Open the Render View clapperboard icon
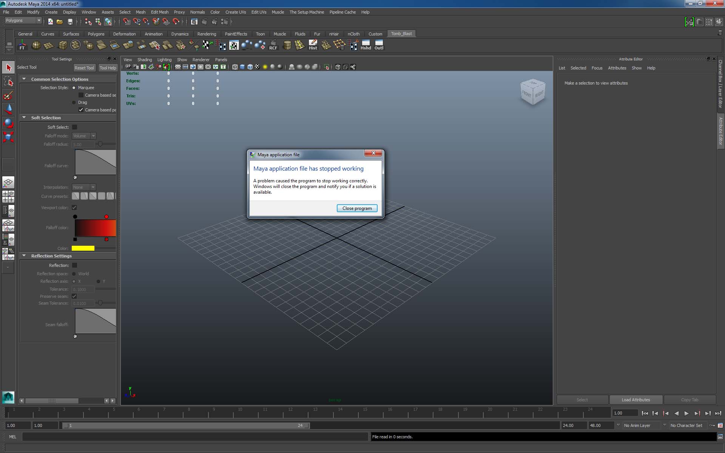This screenshot has width=725, height=453. [194, 22]
